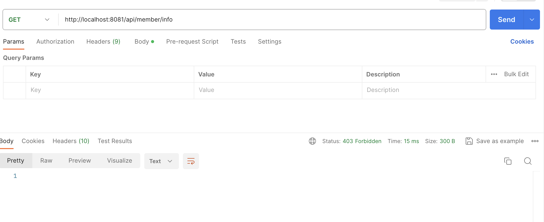Click the request URL field
Image resolution: width=544 pixels, height=222 pixels.
[272, 20]
